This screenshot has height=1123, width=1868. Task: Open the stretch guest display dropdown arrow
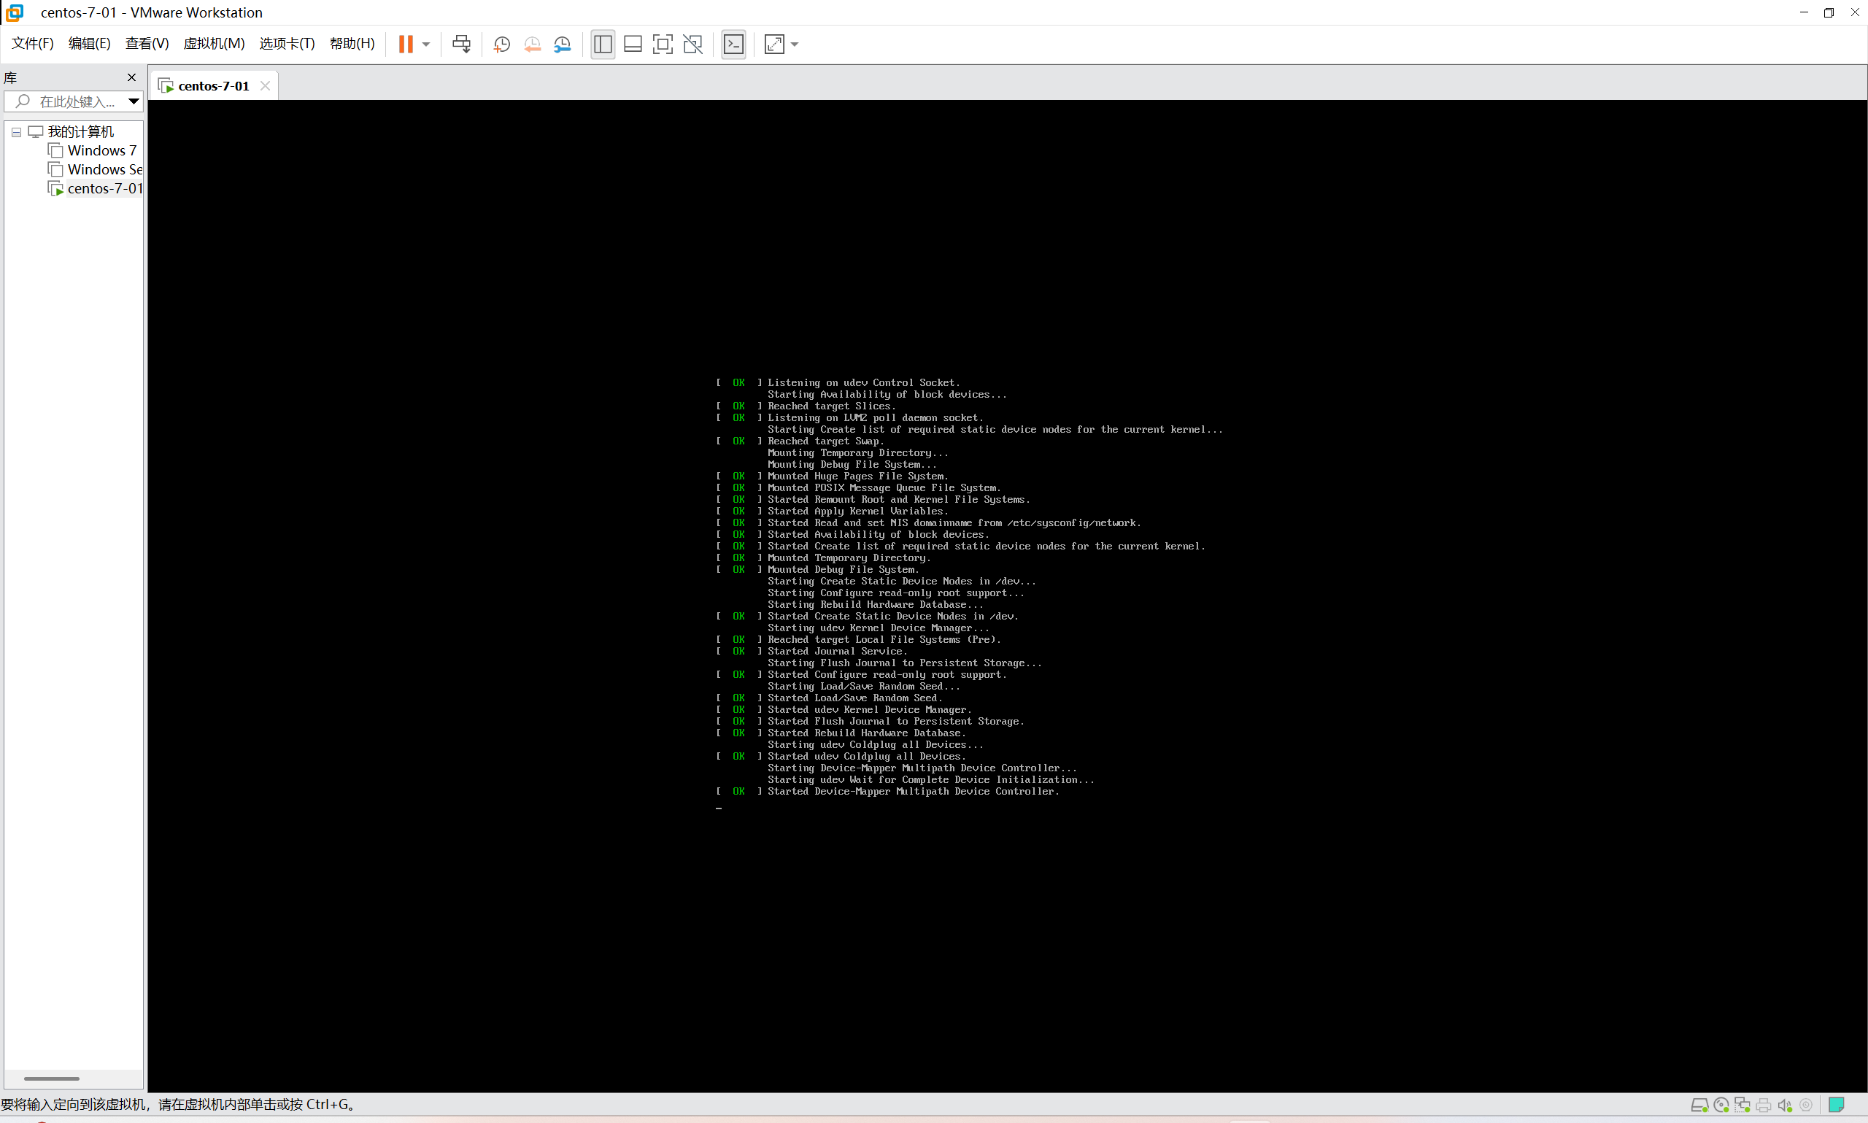795,44
